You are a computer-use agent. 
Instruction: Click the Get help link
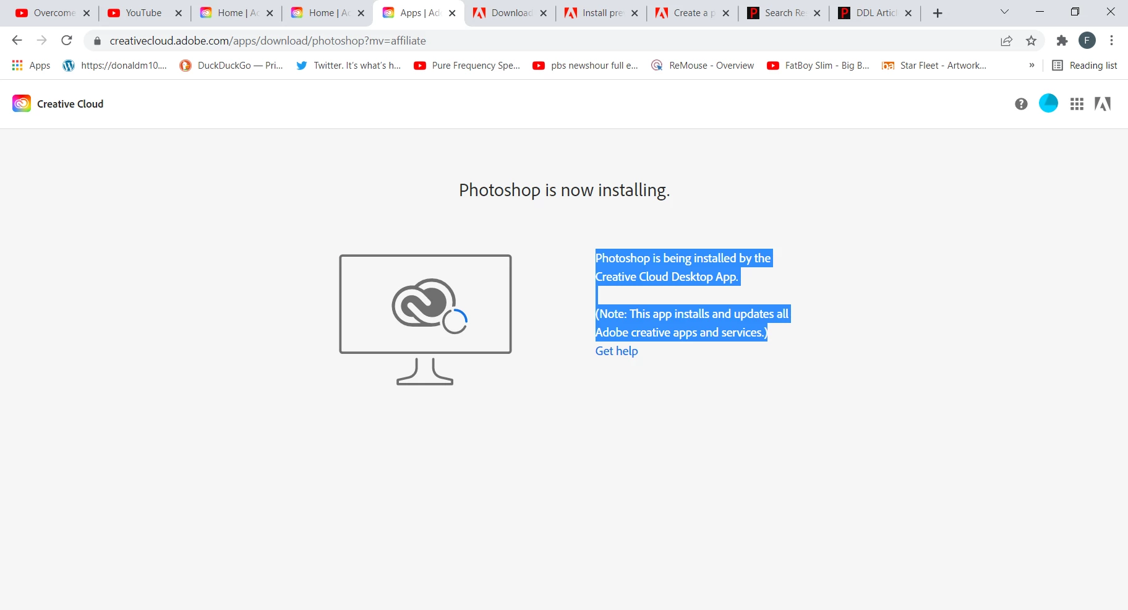[x=617, y=351]
